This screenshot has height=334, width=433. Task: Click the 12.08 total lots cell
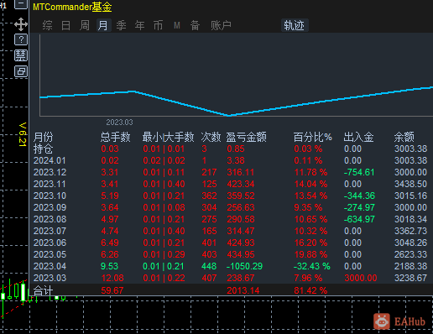pyautogui.click(x=112, y=278)
